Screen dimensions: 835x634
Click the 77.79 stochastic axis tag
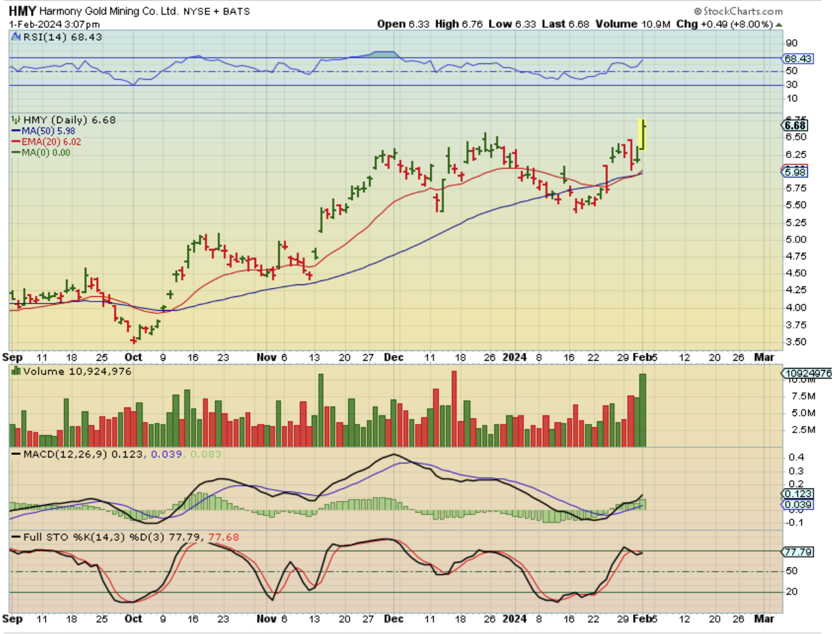click(x=799, y=552)
